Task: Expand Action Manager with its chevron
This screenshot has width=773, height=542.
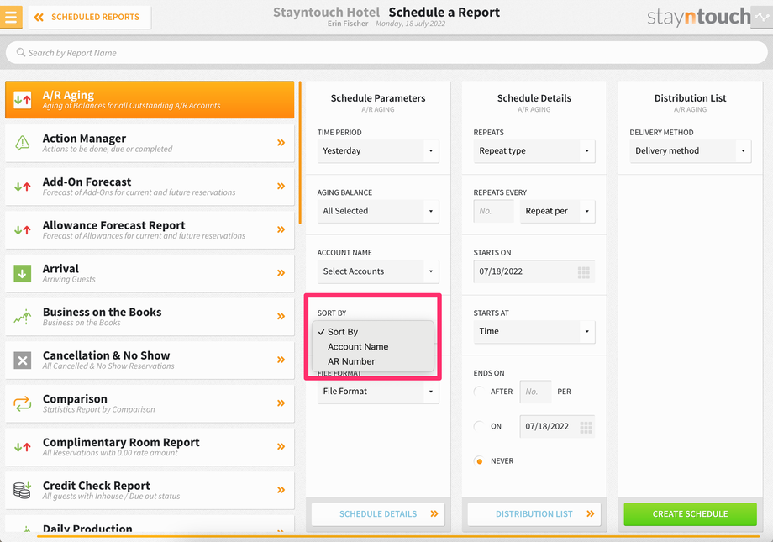Action: tap(281, 143)
